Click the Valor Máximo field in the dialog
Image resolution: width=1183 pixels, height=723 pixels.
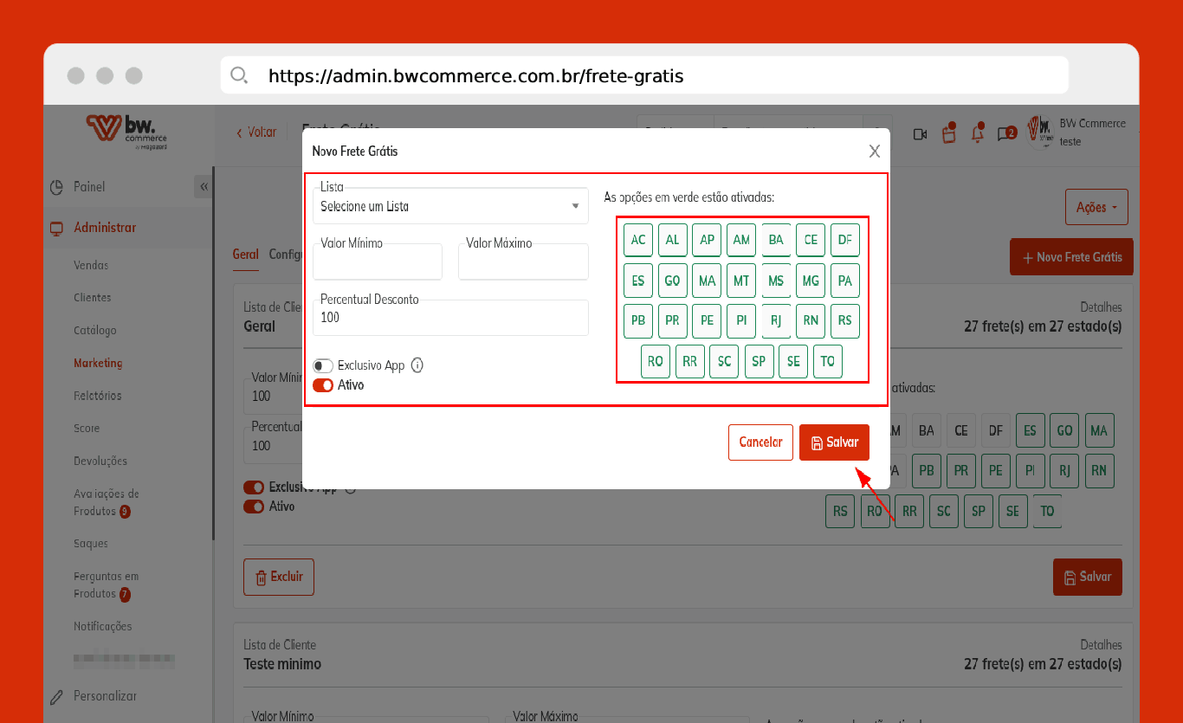523,261
